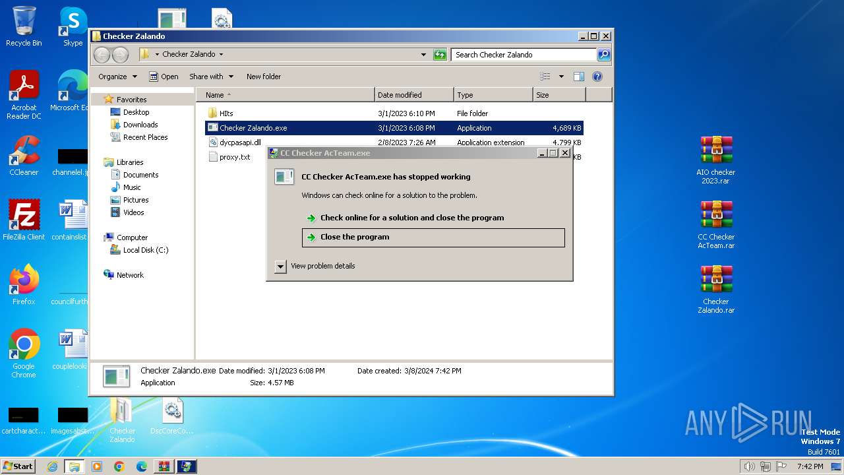Open CC Checker AcTeam.rar archive
The width and height of the screenshot is (844, 475).
(715, 224)
